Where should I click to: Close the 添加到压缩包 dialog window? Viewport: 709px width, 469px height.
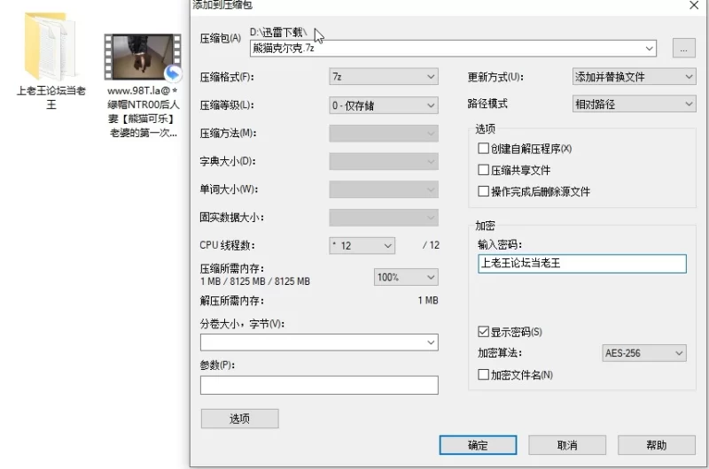694,5
